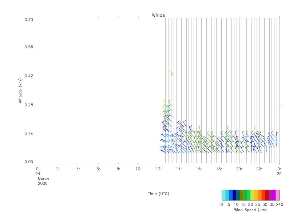
Task: Click the "18:" time tick label
Action: [x=219, y=169]
